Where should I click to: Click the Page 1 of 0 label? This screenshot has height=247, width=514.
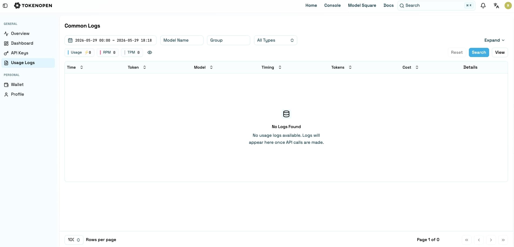click(x=428, y=240)
